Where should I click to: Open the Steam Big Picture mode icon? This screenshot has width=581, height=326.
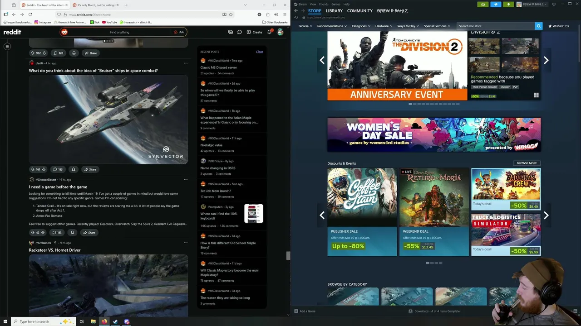pos(553,4)
